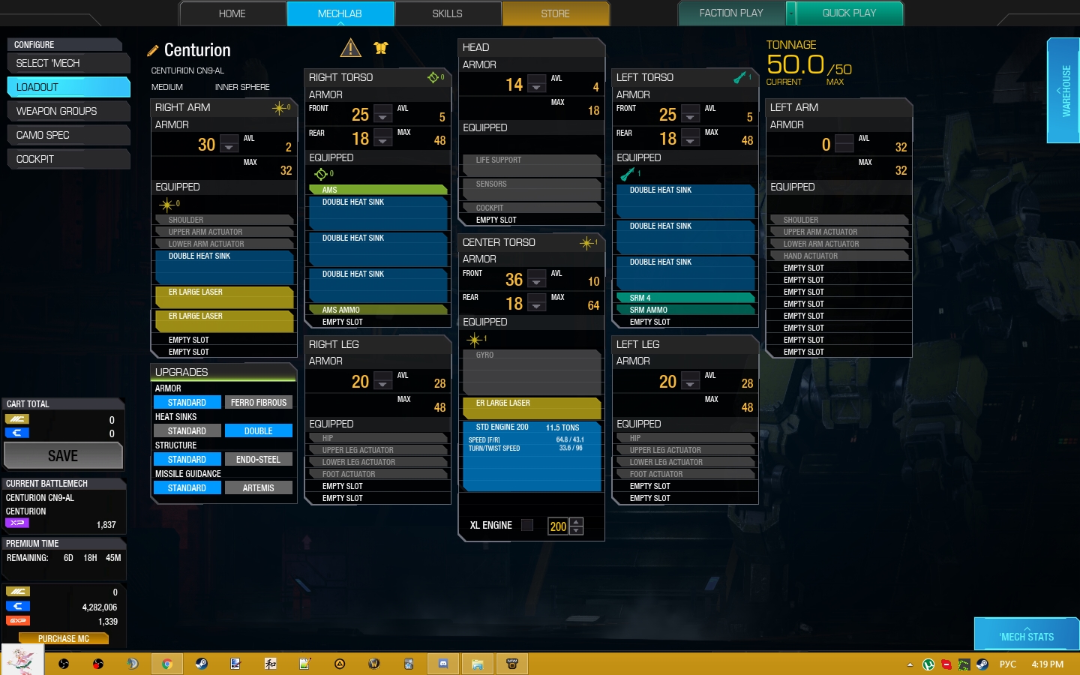Click the orange GXP icon next to 1,339
The width and height of the screenshot is (1080, 675).
click(x=18, y=620)
